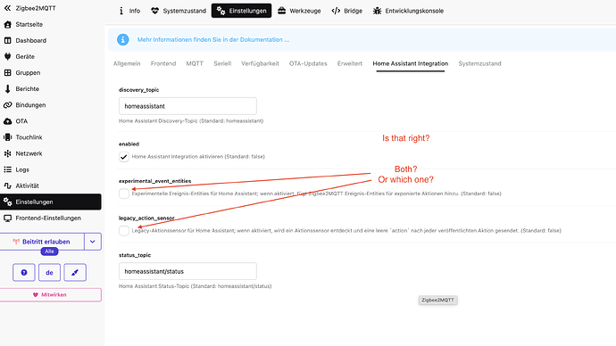Switch to Frontend settings tab
The image size is (616, 346).
tap(163, 63)
